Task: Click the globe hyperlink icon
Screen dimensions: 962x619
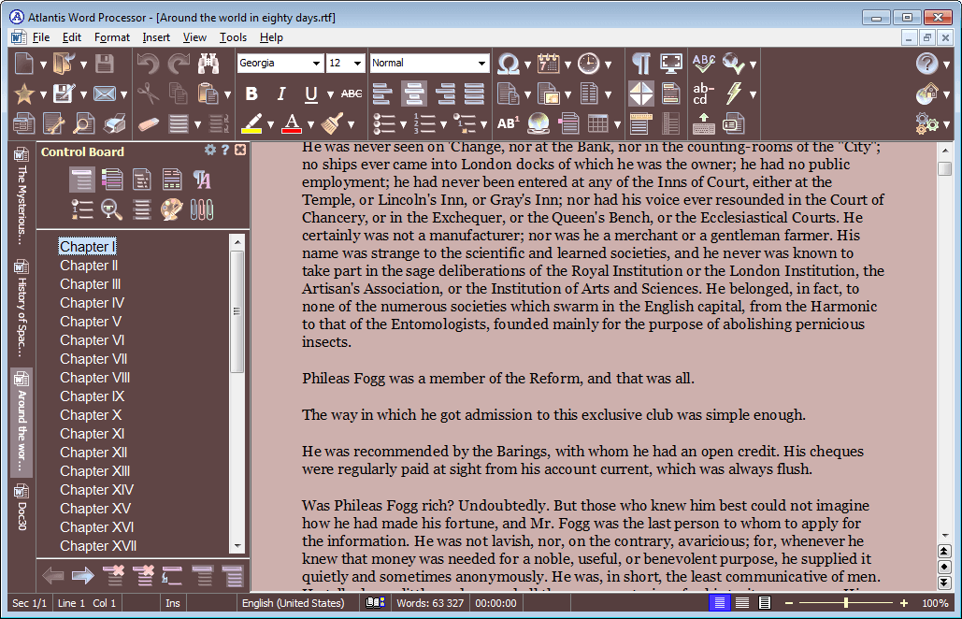Action: point(538,123)
